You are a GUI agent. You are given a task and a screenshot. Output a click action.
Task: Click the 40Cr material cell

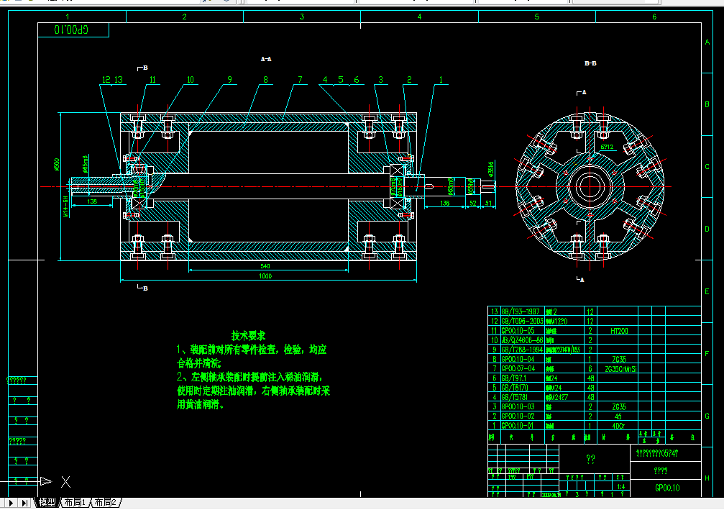(618, 426)
